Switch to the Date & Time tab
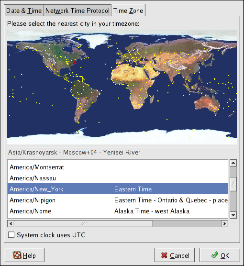 [x=24, y=11]
